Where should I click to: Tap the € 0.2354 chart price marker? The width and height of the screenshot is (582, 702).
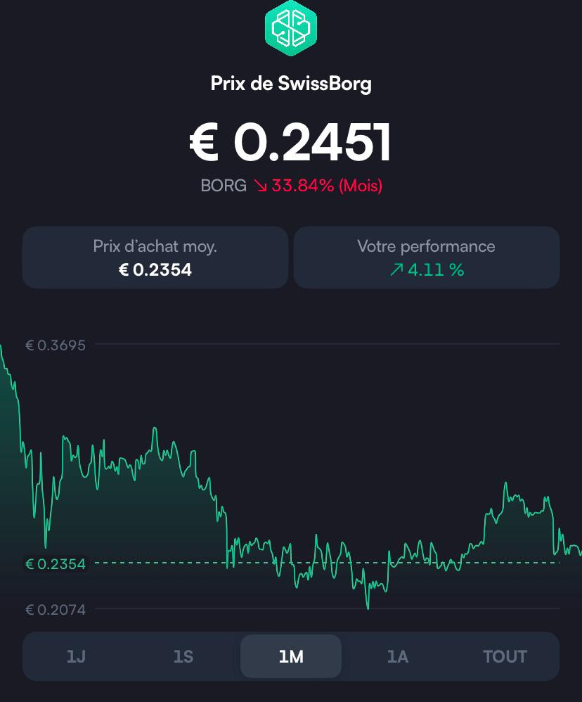pyautogui.click(x=56, y=563)
